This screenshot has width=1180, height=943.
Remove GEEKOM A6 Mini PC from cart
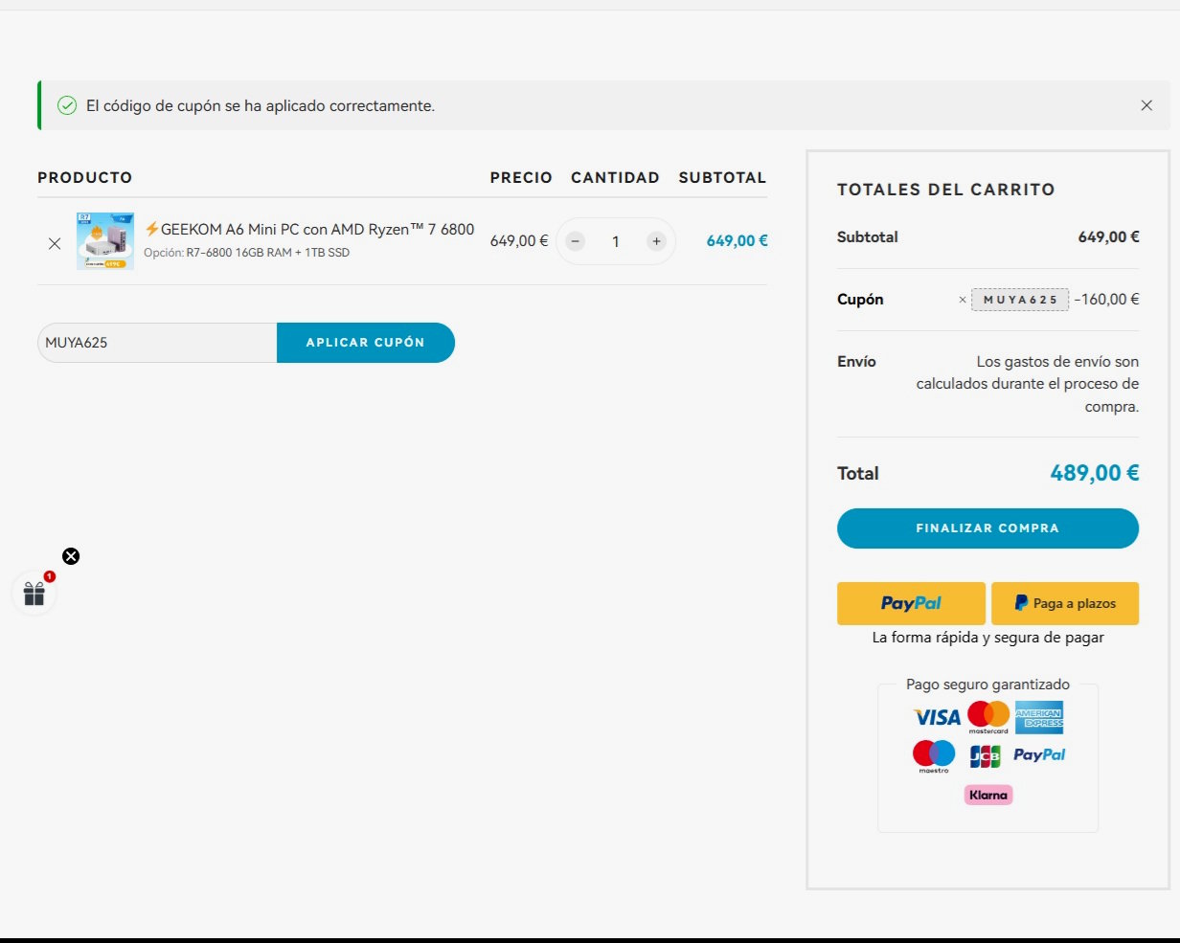click(55, 243)
